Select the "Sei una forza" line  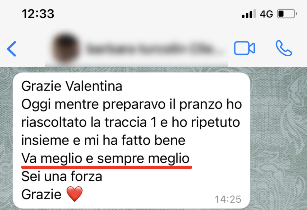coord(62,176)
